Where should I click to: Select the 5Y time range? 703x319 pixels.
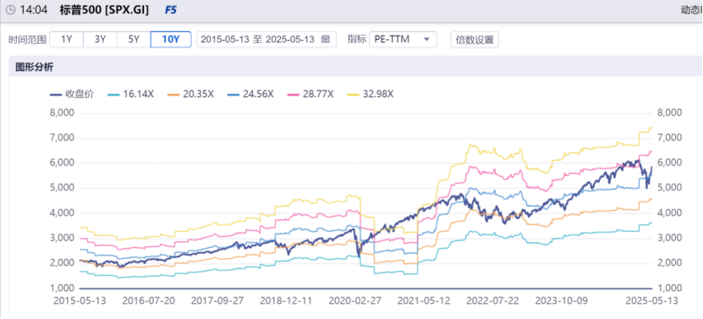[134, 39]
